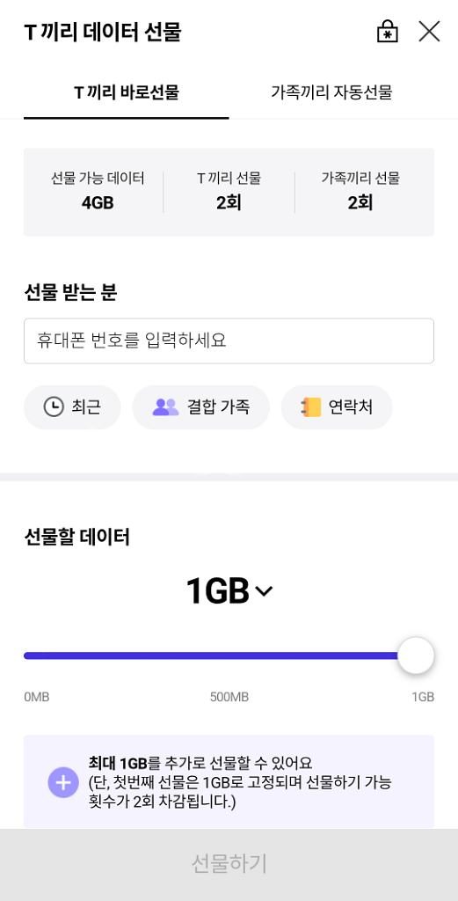The image size is (458, 901).
Task: Tap the lock password icon in header
Action: point(388,32)
